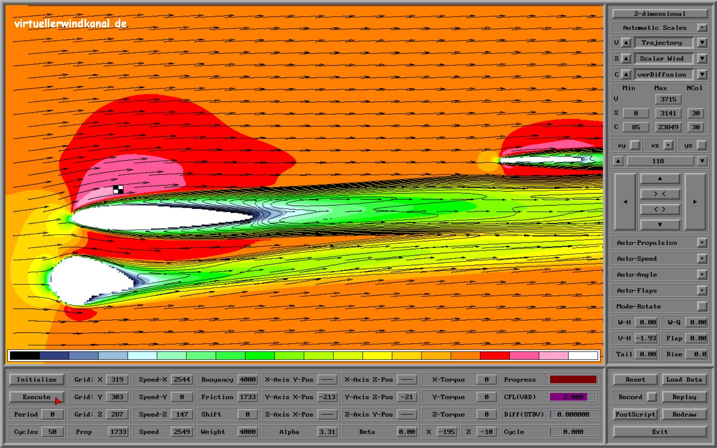Click the Execute button
717x448 pixels.
(x=37, y=397)
